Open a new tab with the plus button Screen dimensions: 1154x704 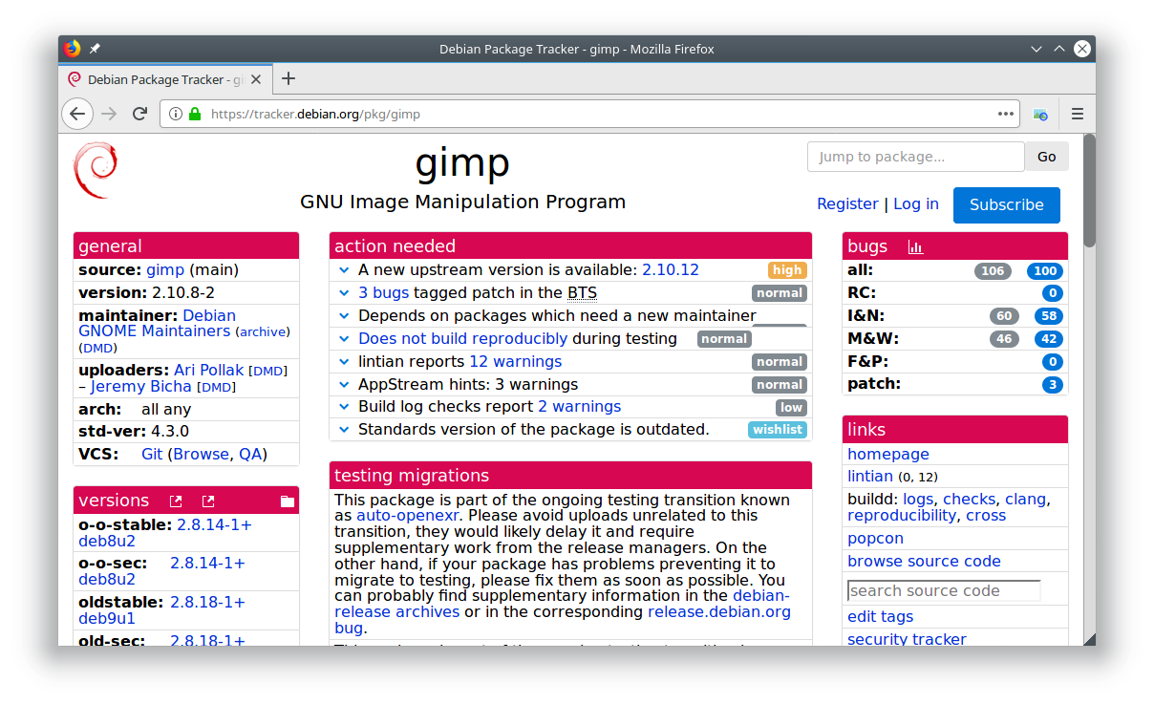[288, 78]
